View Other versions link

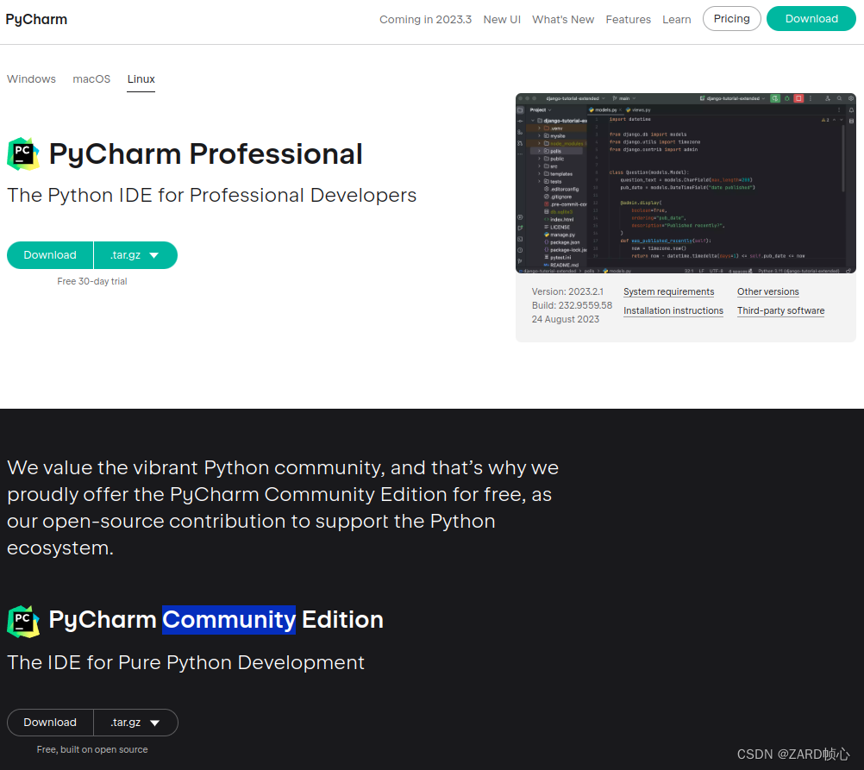[x=768, y=291]
